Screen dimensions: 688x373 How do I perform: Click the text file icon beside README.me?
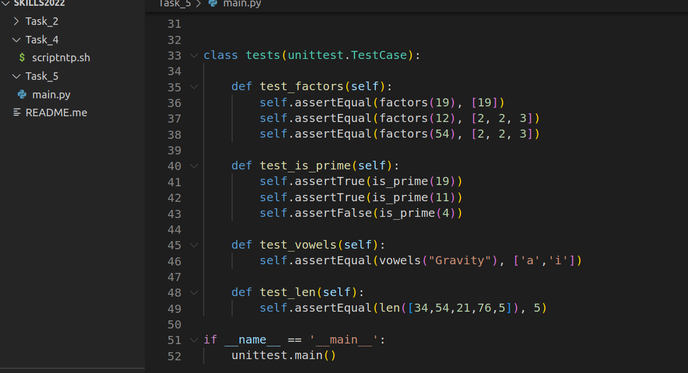17,113
